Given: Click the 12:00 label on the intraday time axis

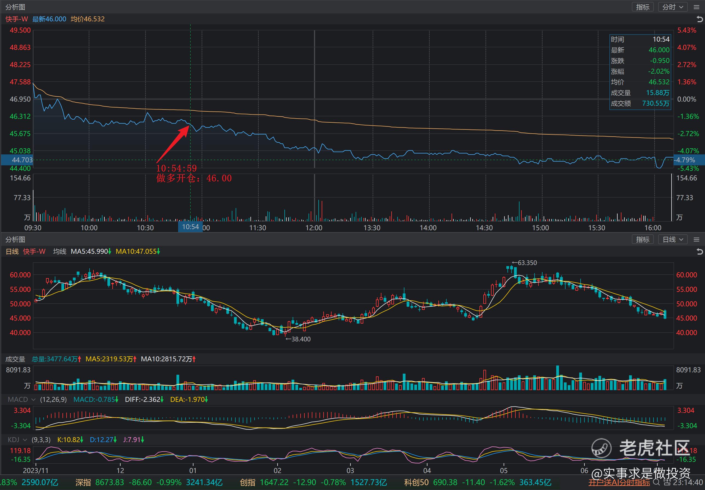Looking at the screenshot, I should coord(314,228).
